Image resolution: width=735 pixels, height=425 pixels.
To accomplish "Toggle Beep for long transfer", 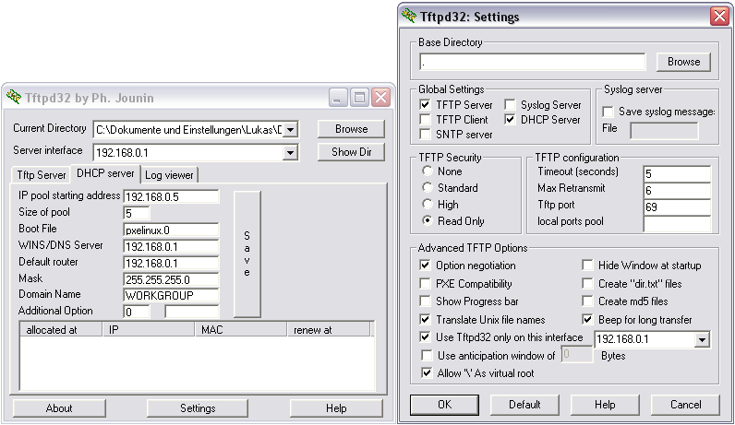I will (x=587, y=320).
